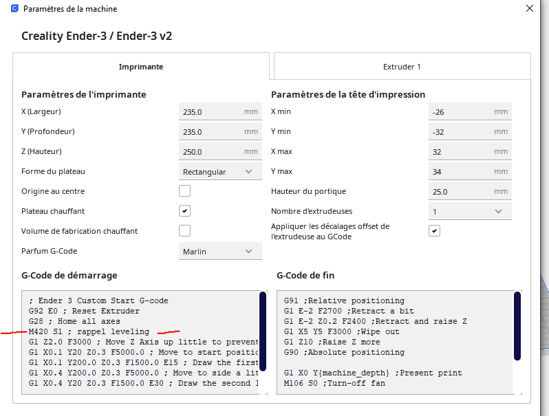549x416 pixels.
Task: Click the Y min field showing -32
Action: click(x=470, y=132)
